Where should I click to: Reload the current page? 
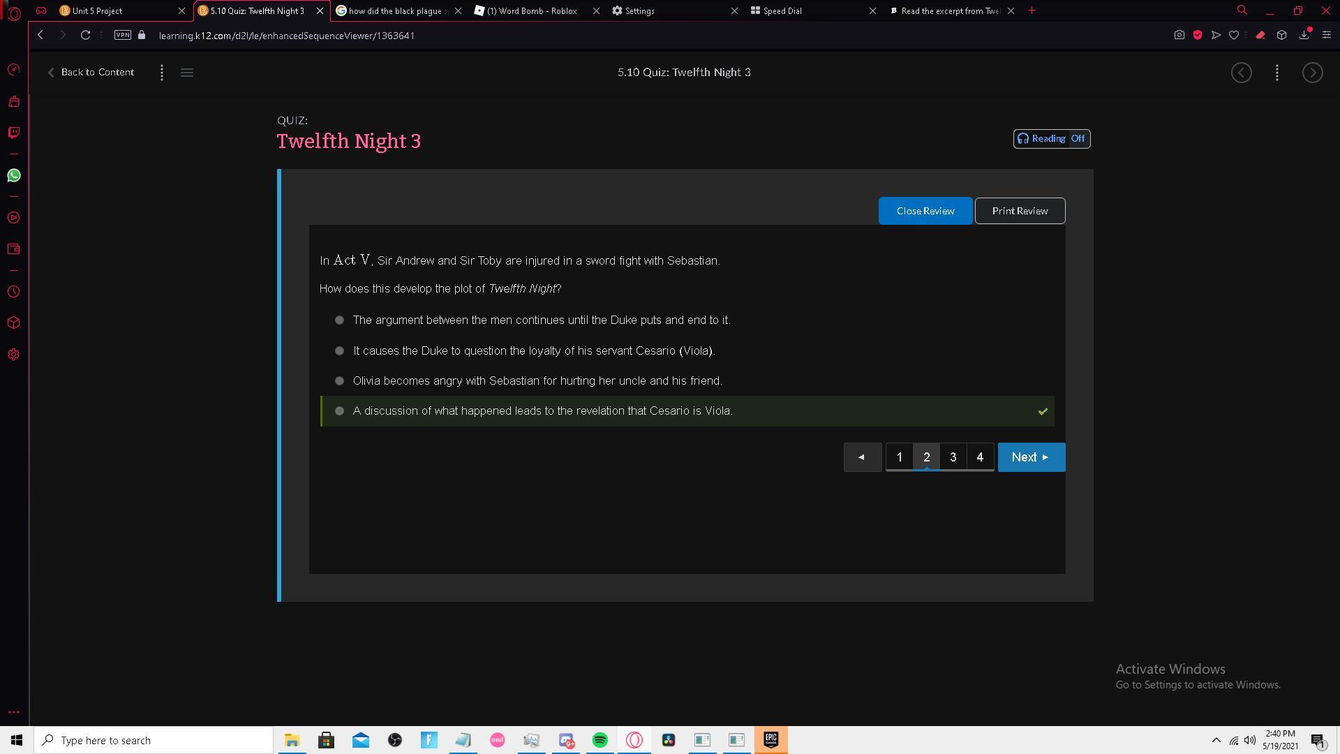click(x=85, y=35)
